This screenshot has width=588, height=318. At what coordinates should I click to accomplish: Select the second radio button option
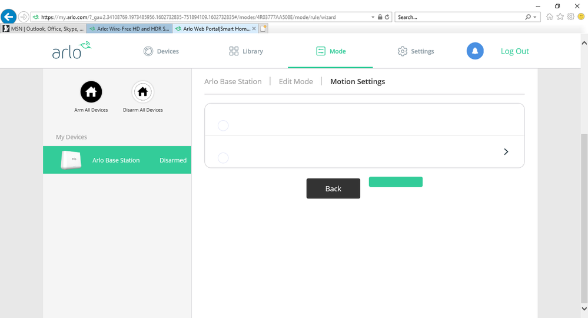click(223, 158)
